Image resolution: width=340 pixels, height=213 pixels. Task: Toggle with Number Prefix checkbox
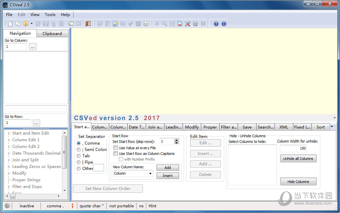(x=121, y=159)
